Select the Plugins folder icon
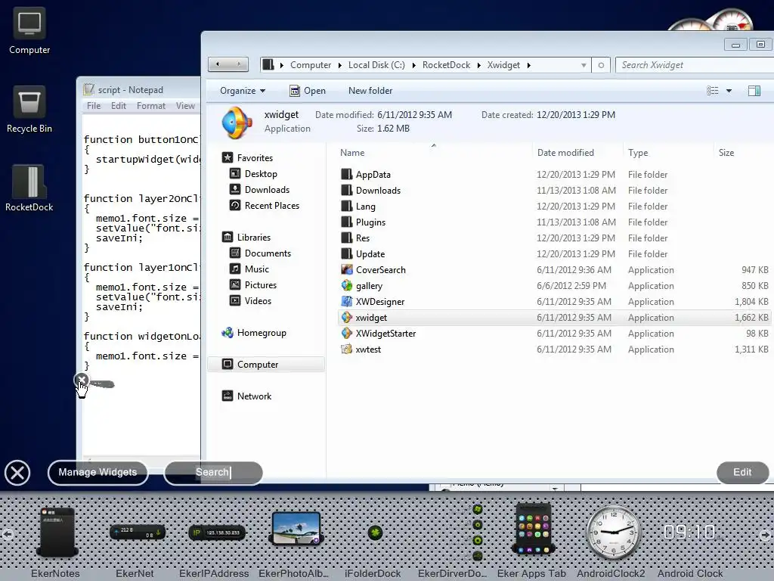Screen dimensions: 774x581 click(347, 222)
